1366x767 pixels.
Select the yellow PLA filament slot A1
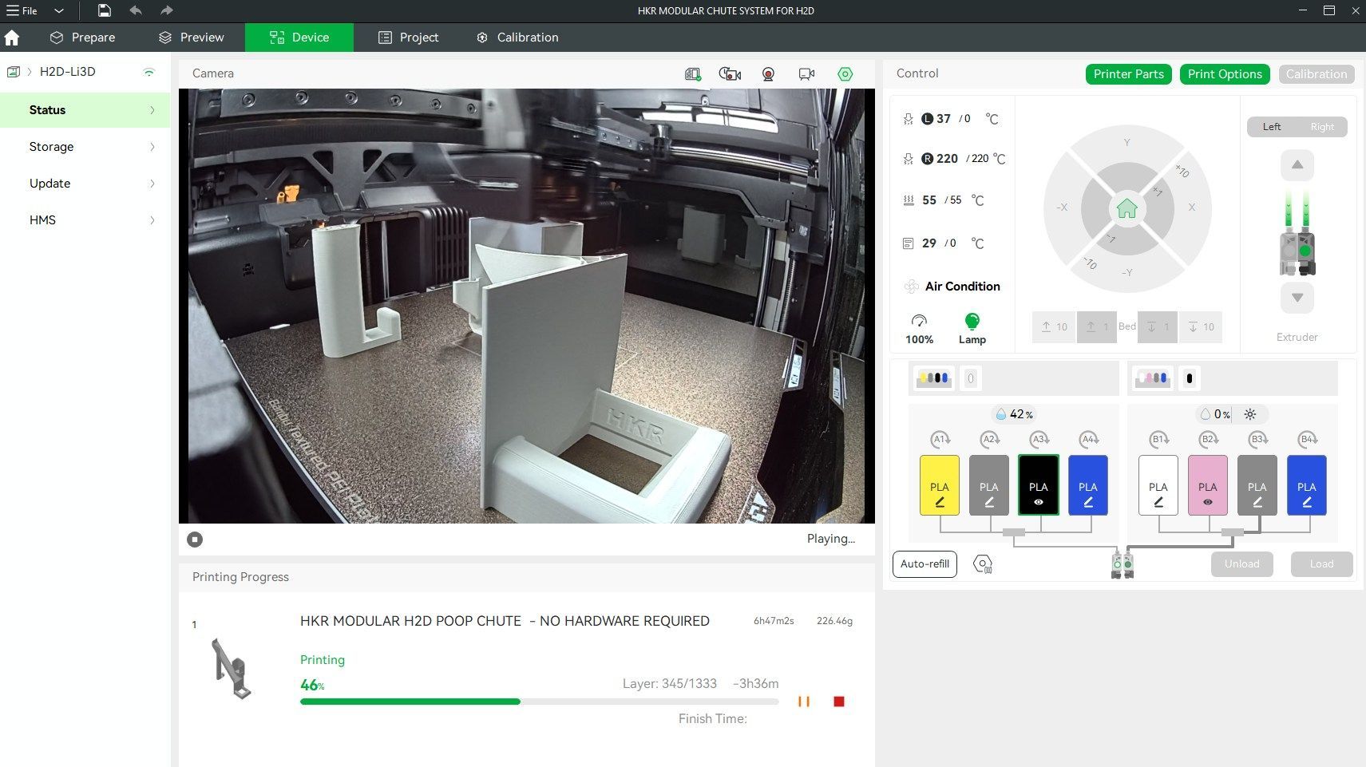point(940,485)
